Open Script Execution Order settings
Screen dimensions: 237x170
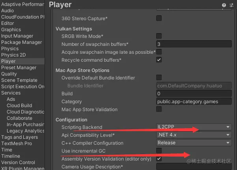click(22, 87)
